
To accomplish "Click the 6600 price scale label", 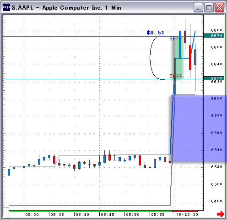I will [216, 99].
